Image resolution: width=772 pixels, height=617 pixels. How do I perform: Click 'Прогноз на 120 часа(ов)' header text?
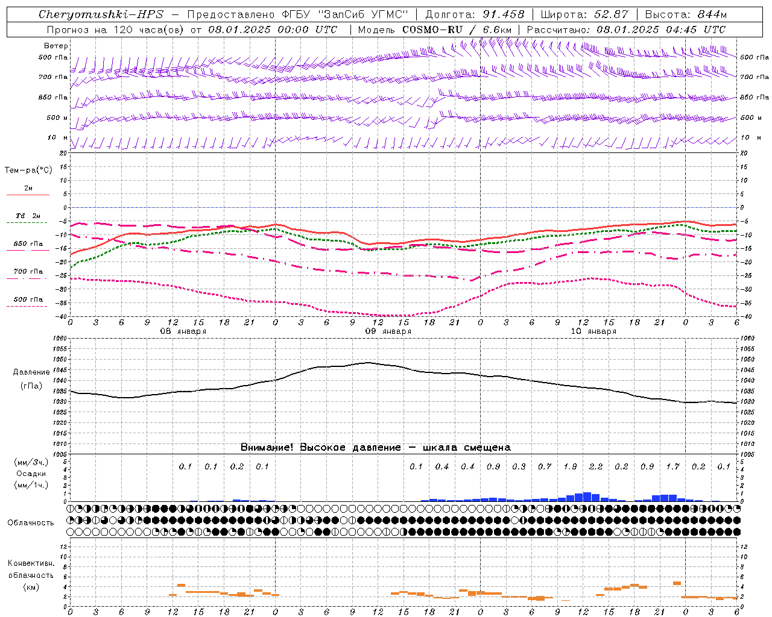coord(116,30)
